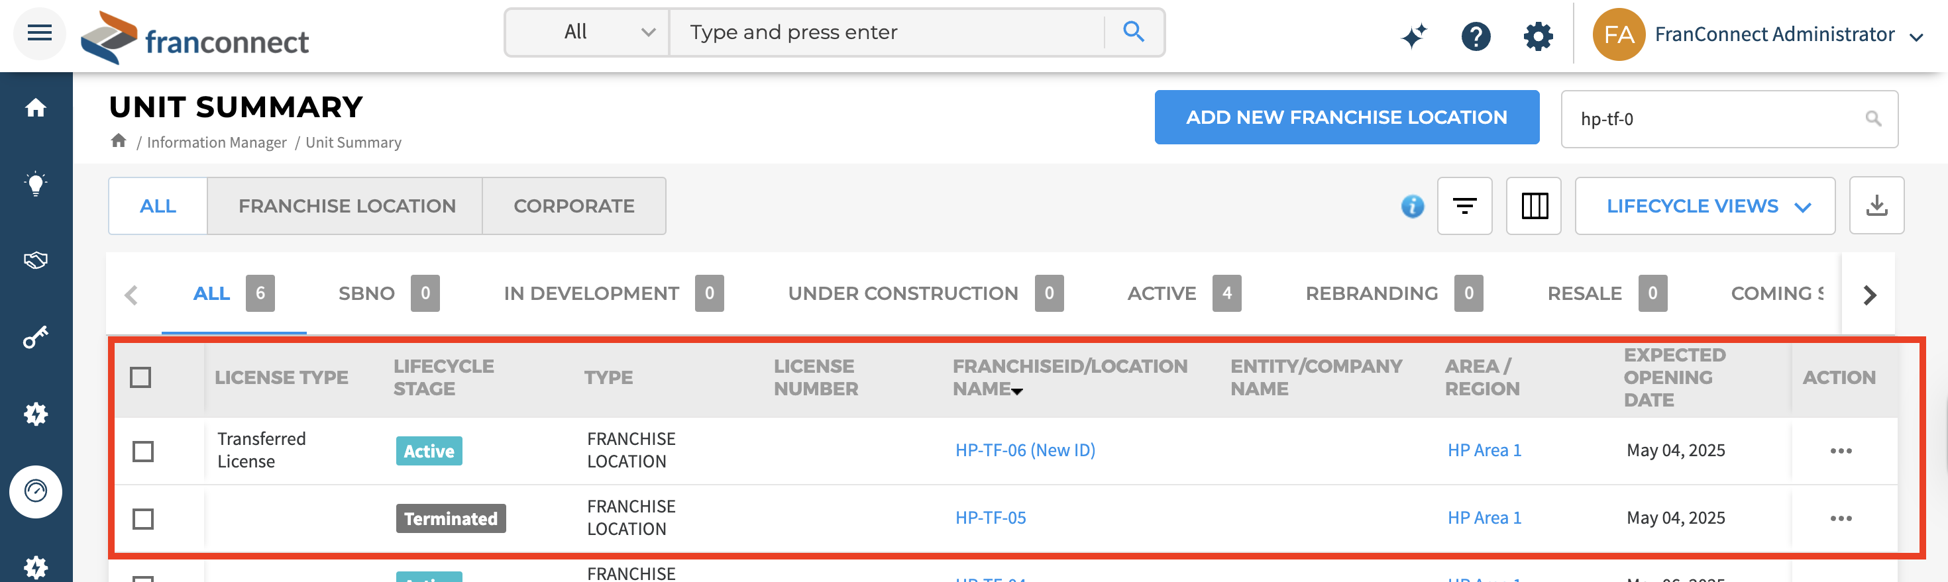Open the HP-TF-06 (New ID) location link
Image resolution: width=1948 pixels, height=582 pixels.
point(1024,450)
